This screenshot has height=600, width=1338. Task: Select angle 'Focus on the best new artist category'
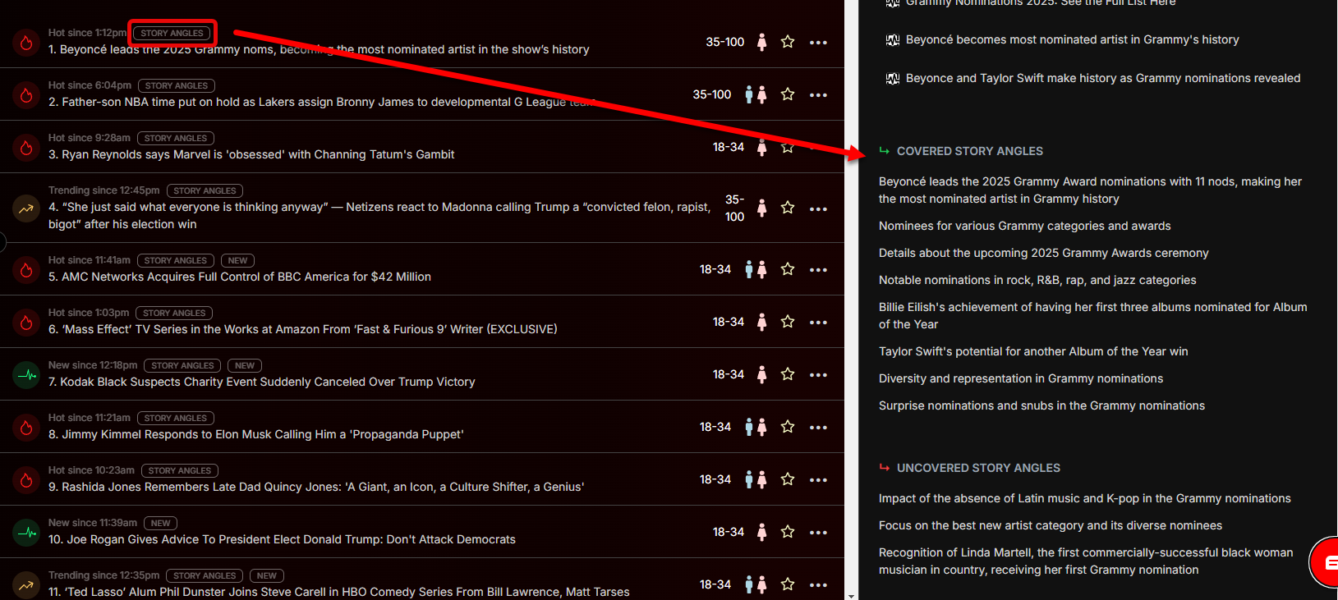1051,525
